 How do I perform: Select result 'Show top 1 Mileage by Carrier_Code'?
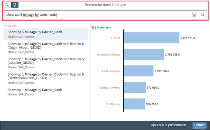46,92
